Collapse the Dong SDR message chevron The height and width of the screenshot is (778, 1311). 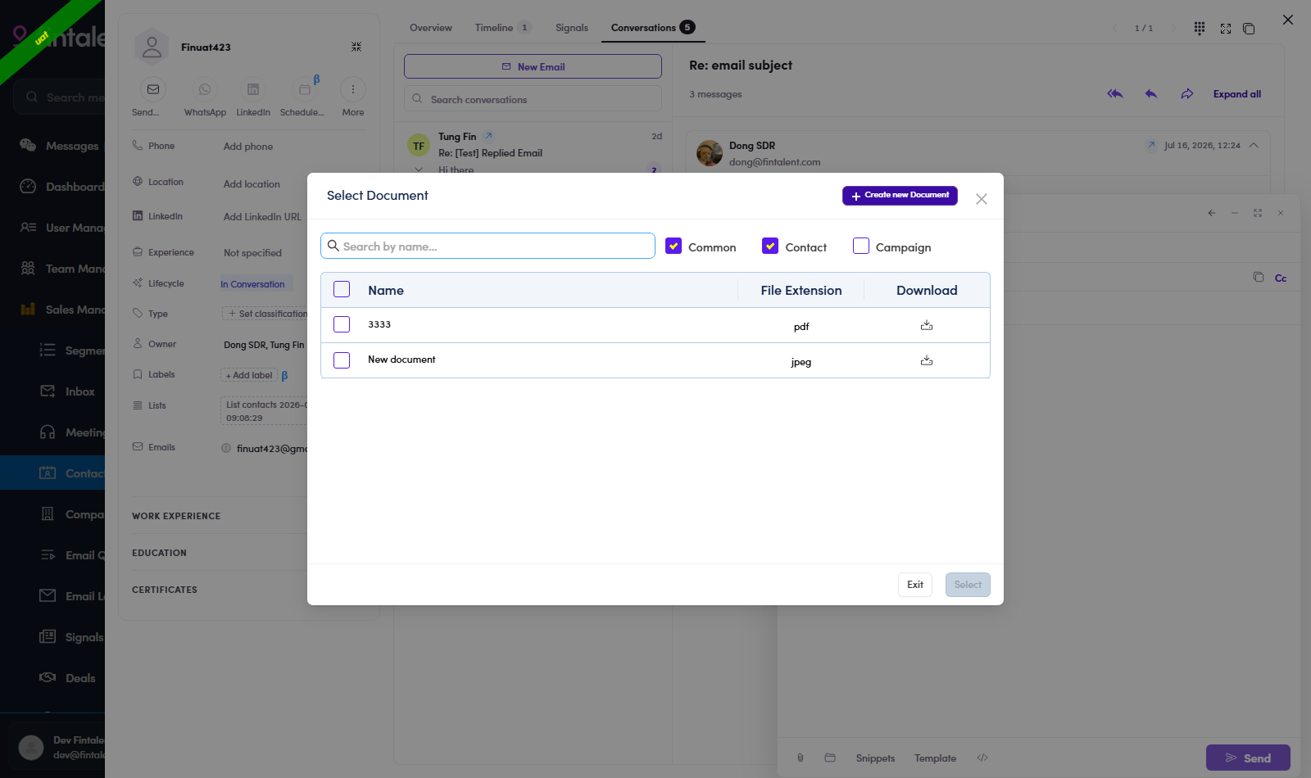[x=1254, y=145]
